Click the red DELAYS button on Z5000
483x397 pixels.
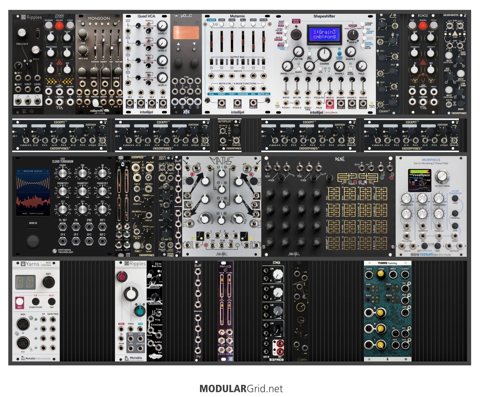tap(59, 26)
